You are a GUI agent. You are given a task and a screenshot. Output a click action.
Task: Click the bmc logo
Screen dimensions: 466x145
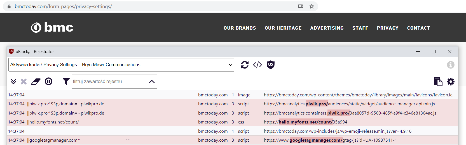tap(52, 27)
